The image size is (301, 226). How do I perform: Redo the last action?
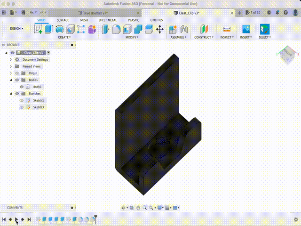click(x=41, y=13)
